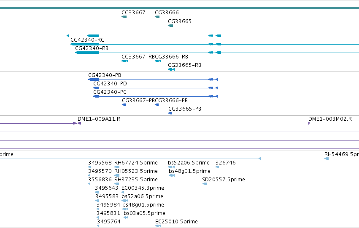
Task: Select EST entry 3495568
Action: (x=100, y=163)
